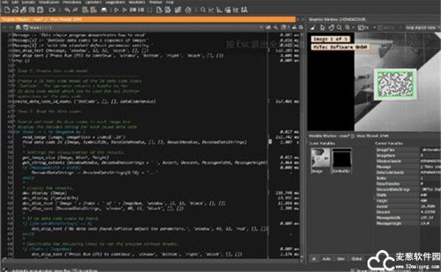Switch to the User tab in Variable Window
The height and width of the screenshot is (272, 441).
pos(340,259)
